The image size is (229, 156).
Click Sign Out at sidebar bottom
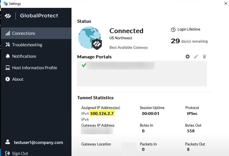(x=20, y=153)
